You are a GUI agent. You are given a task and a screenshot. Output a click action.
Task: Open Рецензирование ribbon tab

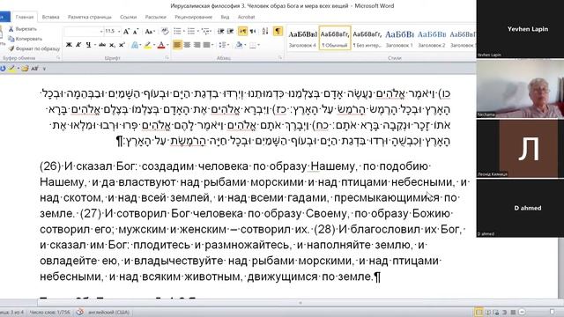click(x=193, y=17)
